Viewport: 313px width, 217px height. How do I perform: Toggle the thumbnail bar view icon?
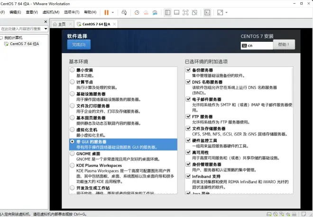click(x=177, y=13)
